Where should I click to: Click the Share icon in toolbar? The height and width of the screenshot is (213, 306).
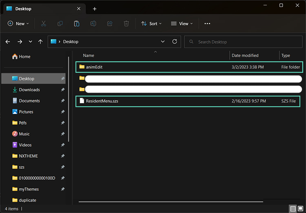point(109,24)
